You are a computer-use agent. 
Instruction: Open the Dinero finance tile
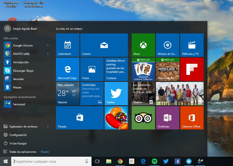coord(143,94)
